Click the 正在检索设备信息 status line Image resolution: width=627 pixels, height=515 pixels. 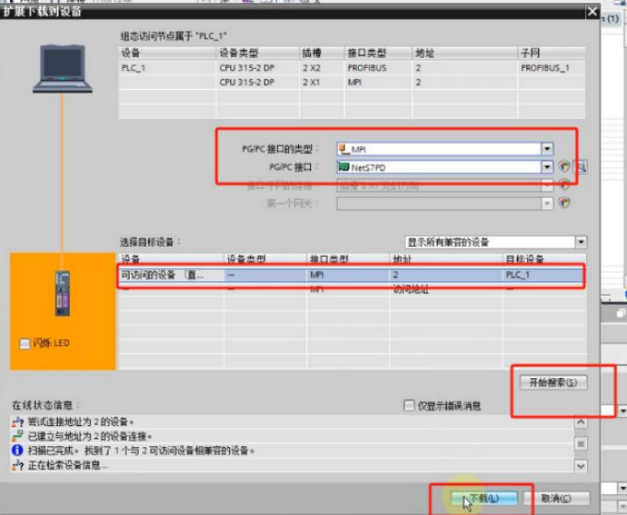click(x=67, y=465)
